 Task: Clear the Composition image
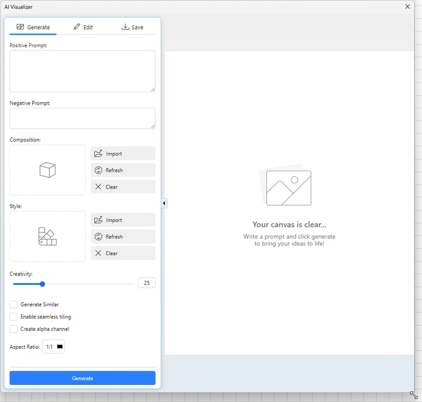point(123,187)
